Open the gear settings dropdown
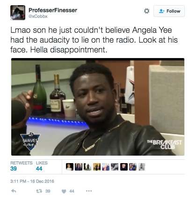 (146, 11)
